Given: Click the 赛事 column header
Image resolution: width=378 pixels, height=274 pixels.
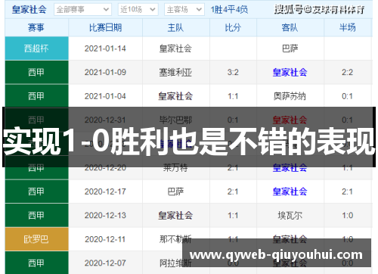Looking at the screenshot, I should click(36, 27).
